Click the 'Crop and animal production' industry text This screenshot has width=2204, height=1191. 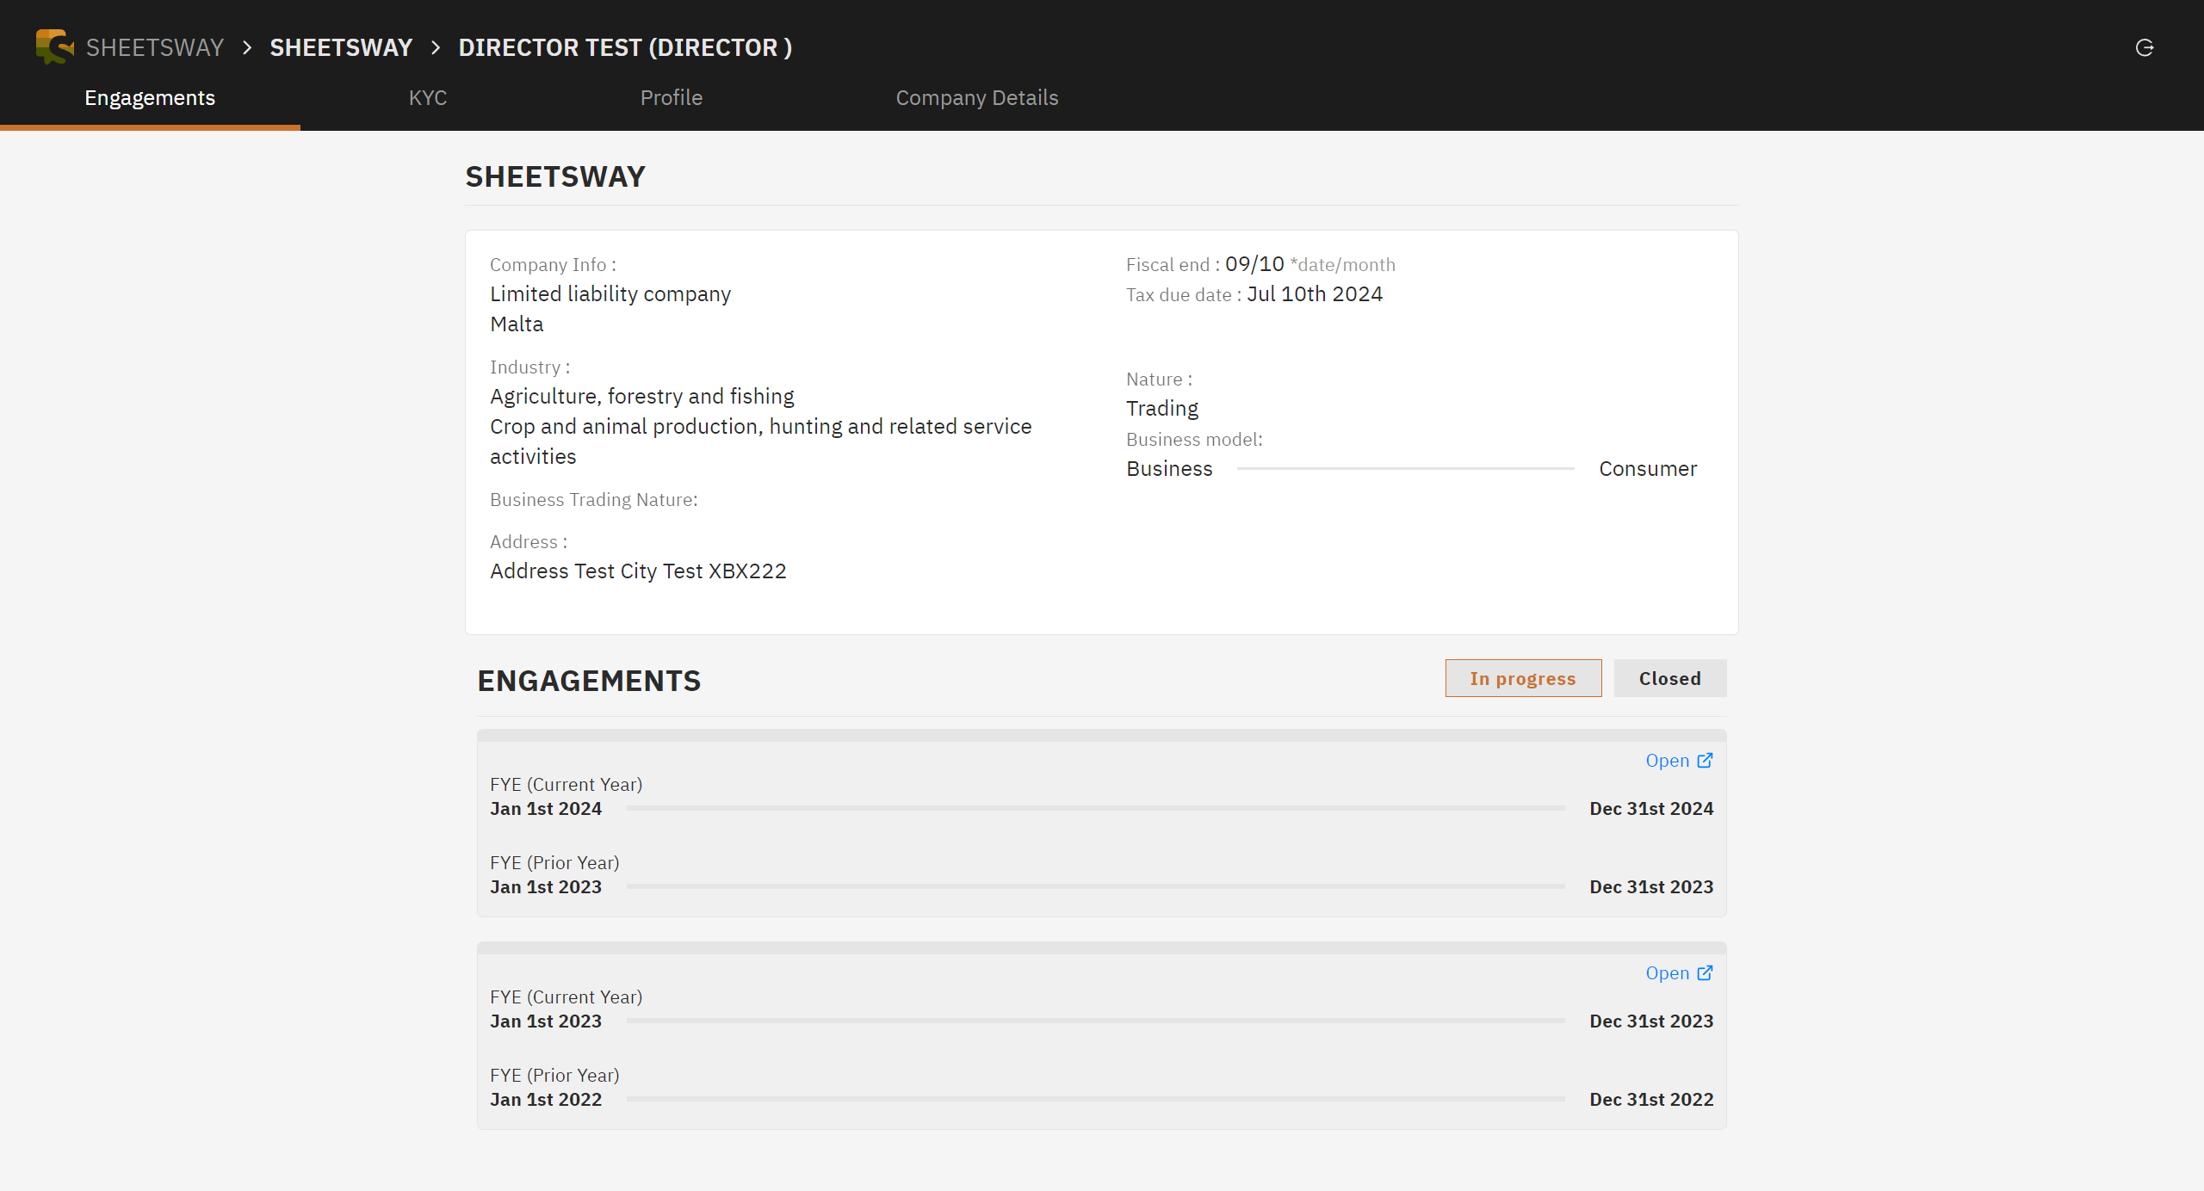tap(761, 441)
